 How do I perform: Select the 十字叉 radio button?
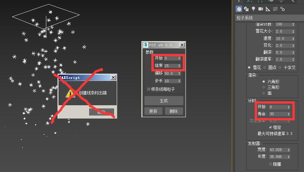click(x=280, y=67)
